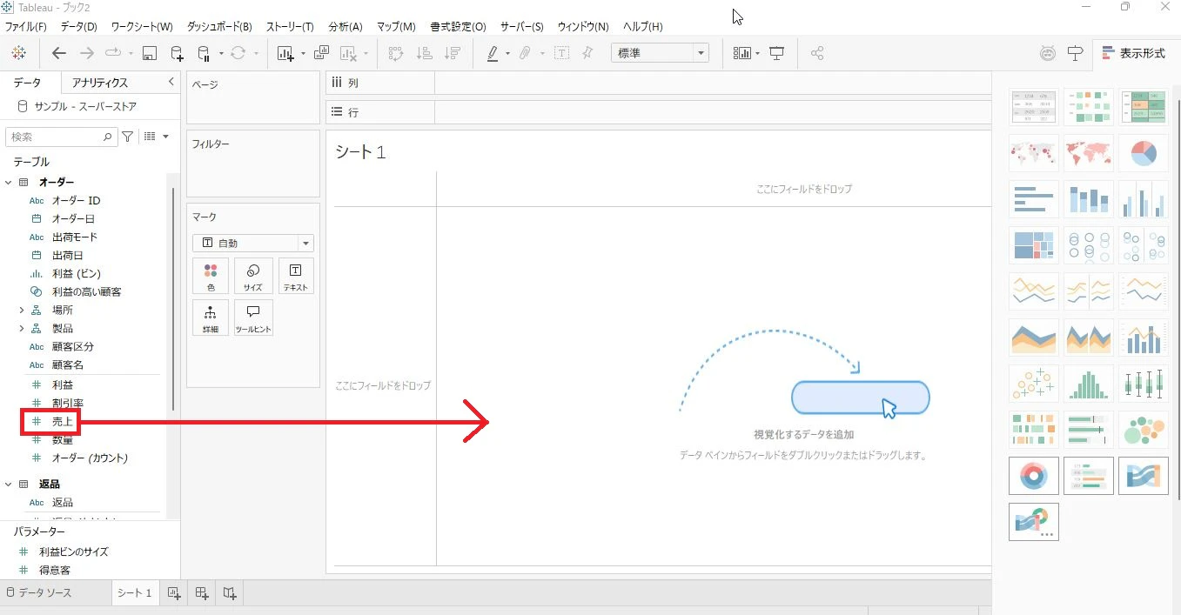Sort descending using the toolbar icon
Screen dimensions: 1181x615
click(452, 53)
